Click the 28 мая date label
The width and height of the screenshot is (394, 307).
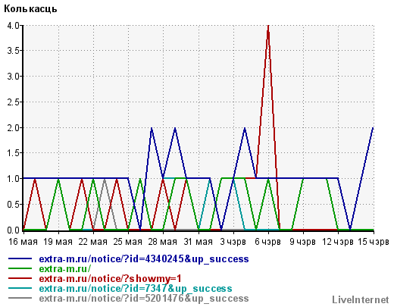point(163,242)
